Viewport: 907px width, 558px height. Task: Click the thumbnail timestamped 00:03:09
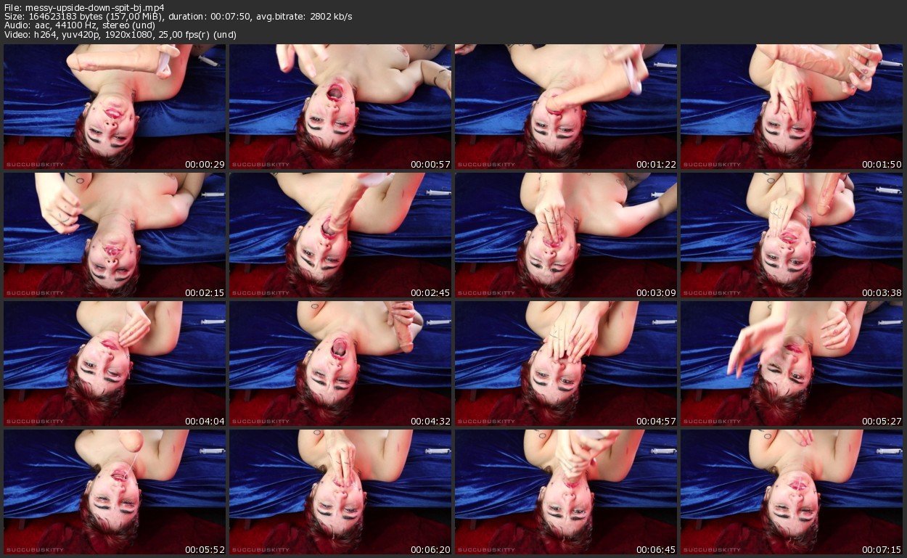tap(566, 235)
